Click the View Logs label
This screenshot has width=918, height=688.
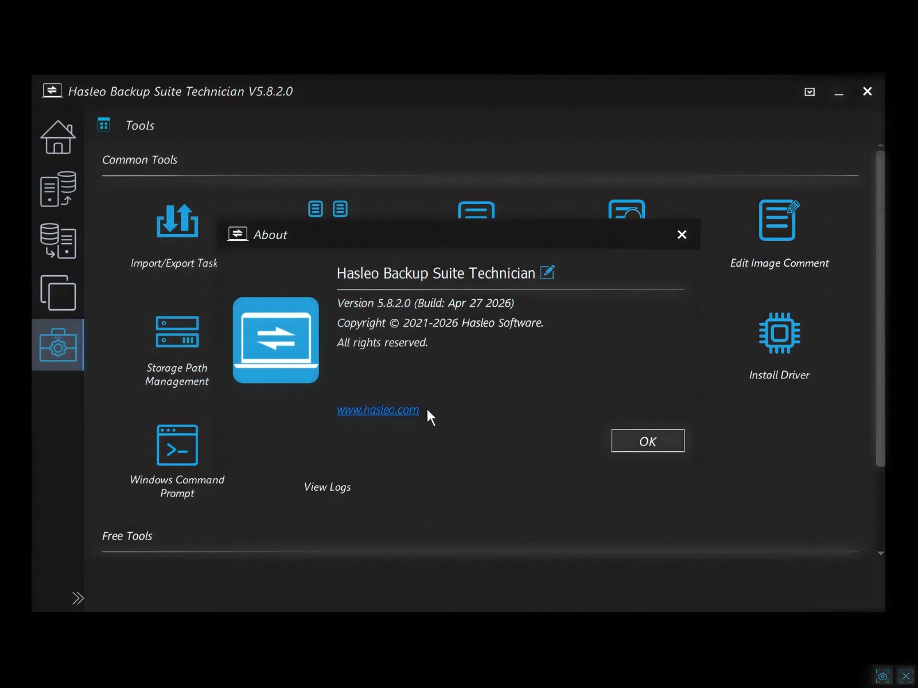pyautogui.click(x=327, y=487)
